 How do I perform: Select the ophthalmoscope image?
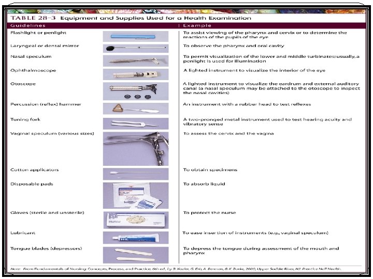pyautogui.click(x=136, y=74)
